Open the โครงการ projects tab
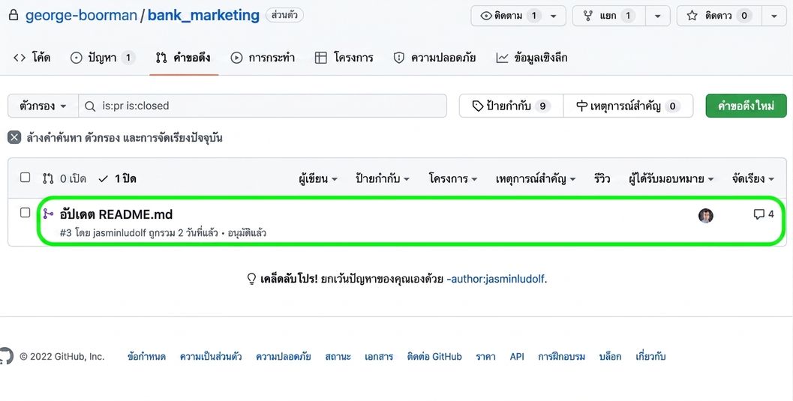 click(344, 58)
